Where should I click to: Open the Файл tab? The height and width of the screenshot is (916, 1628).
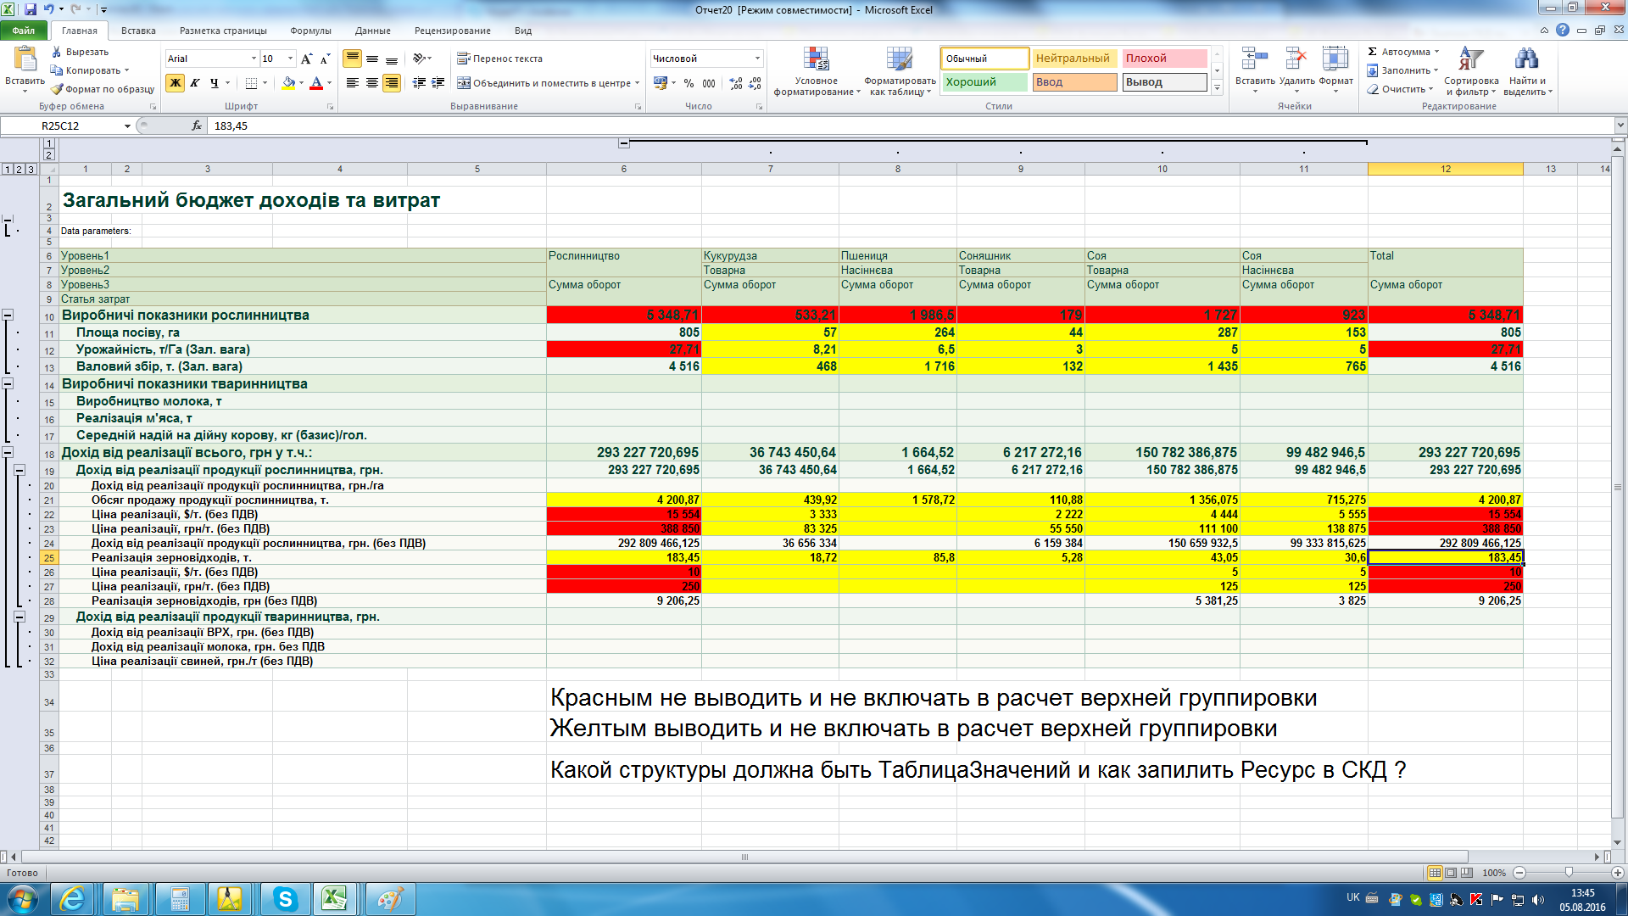(x=24, y=31)
